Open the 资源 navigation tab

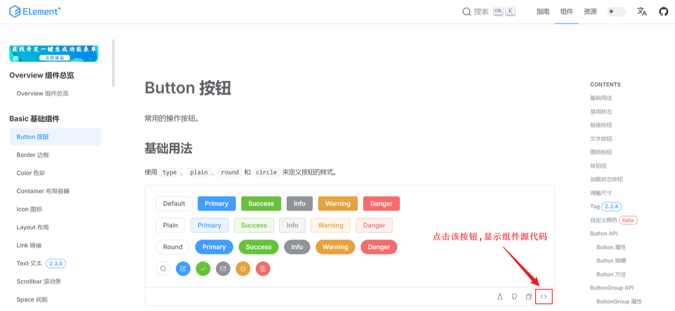[590, 12]
